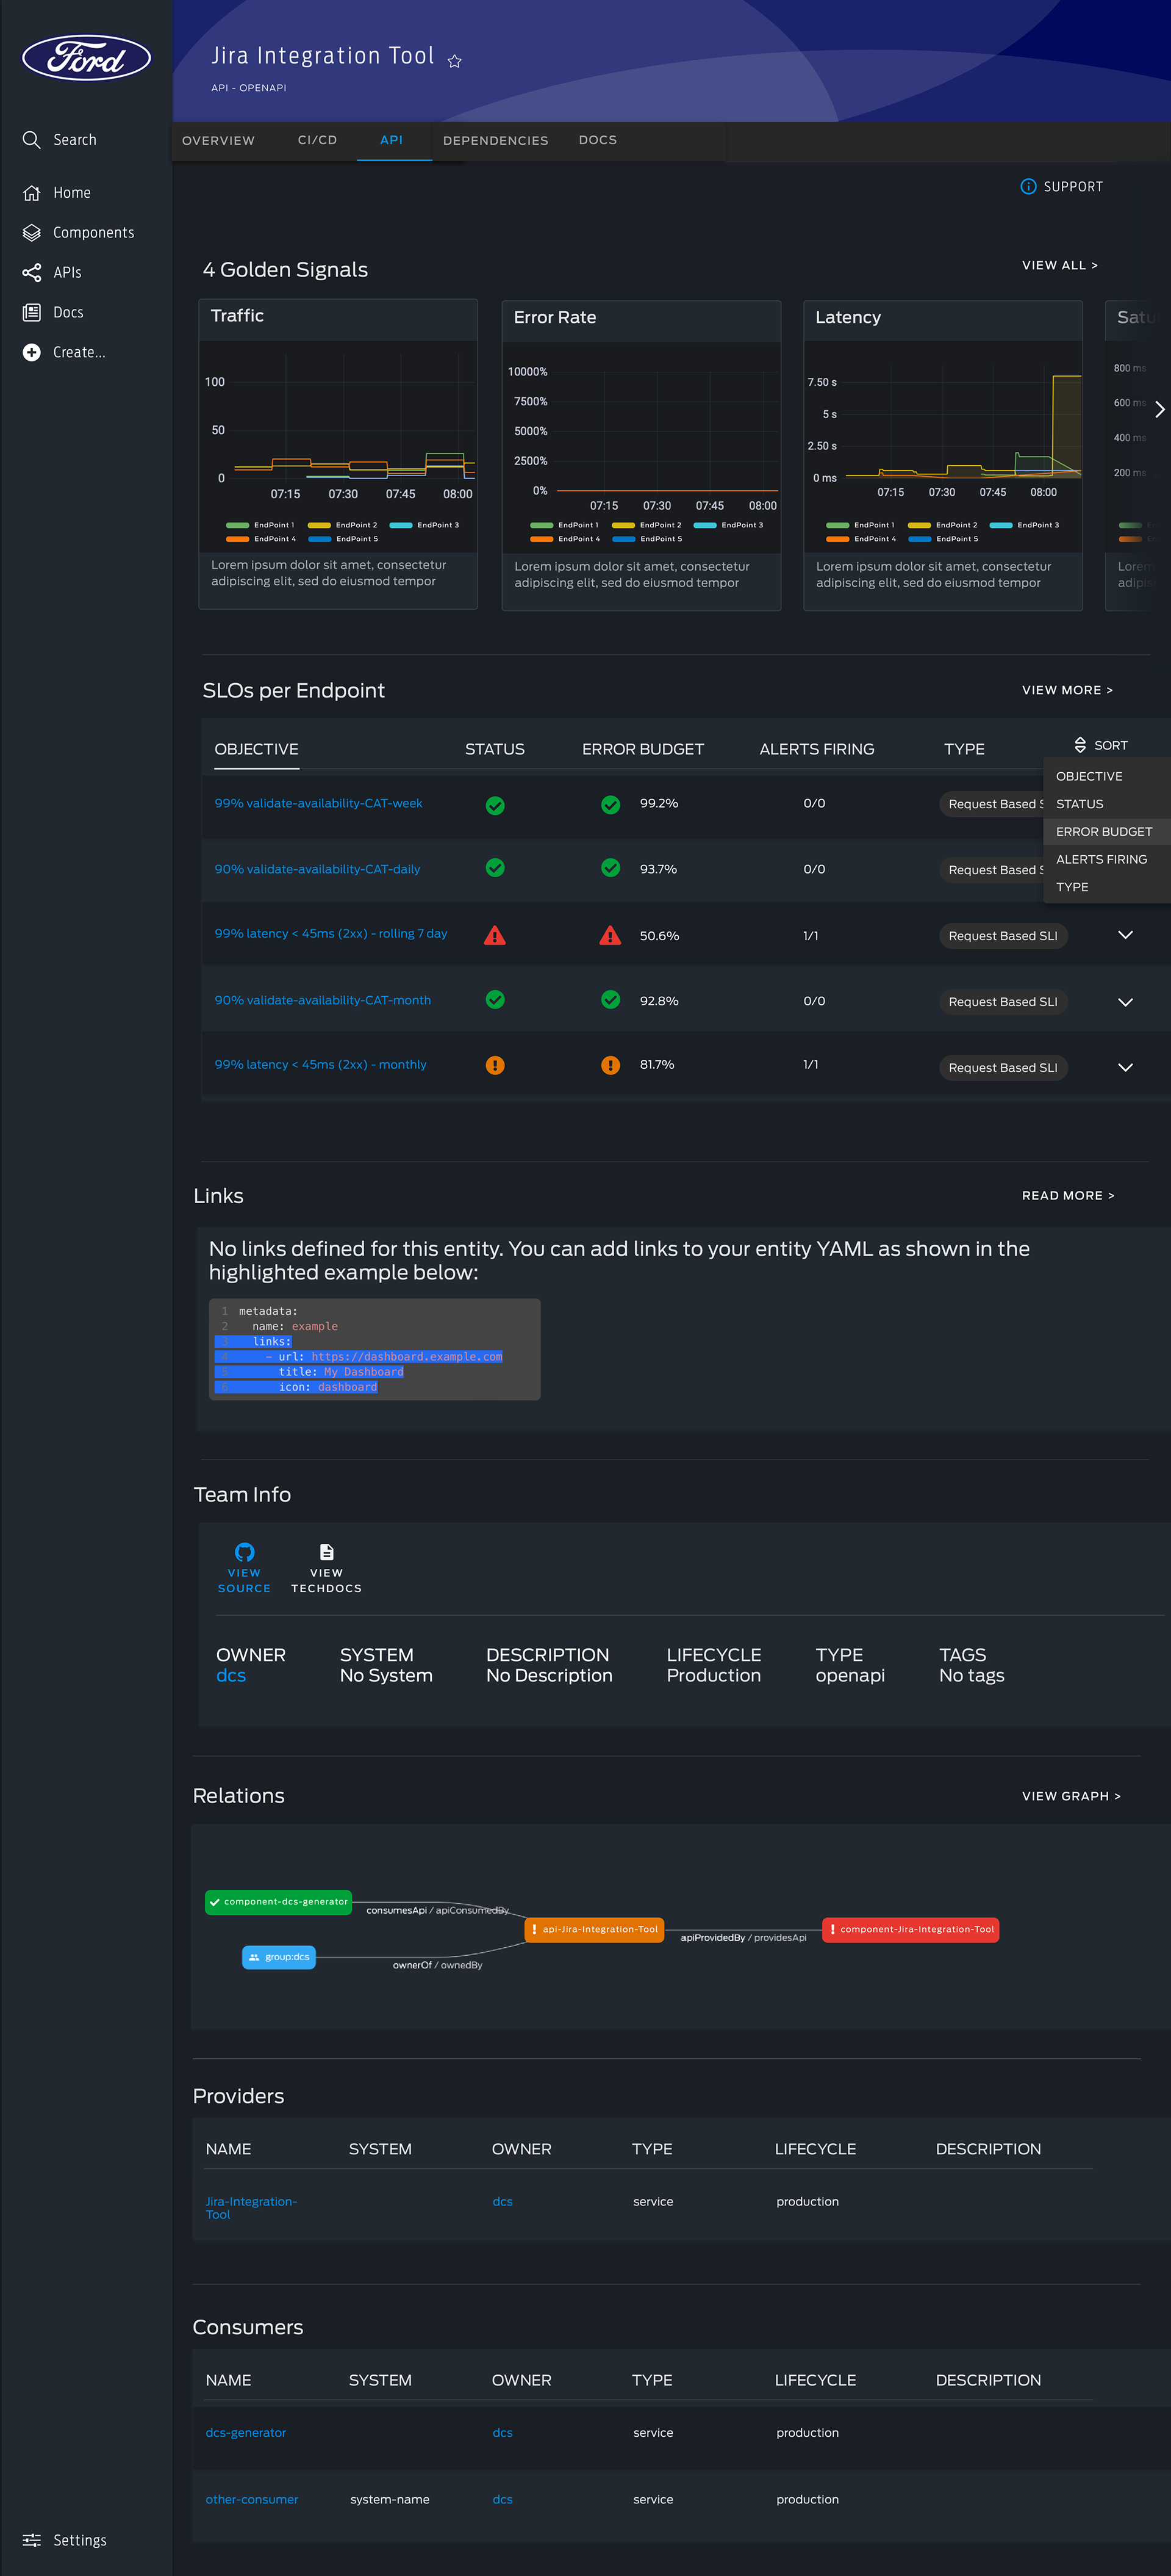Click the Sort arrows icon

pyautogui.click(x=1080, y=745)
